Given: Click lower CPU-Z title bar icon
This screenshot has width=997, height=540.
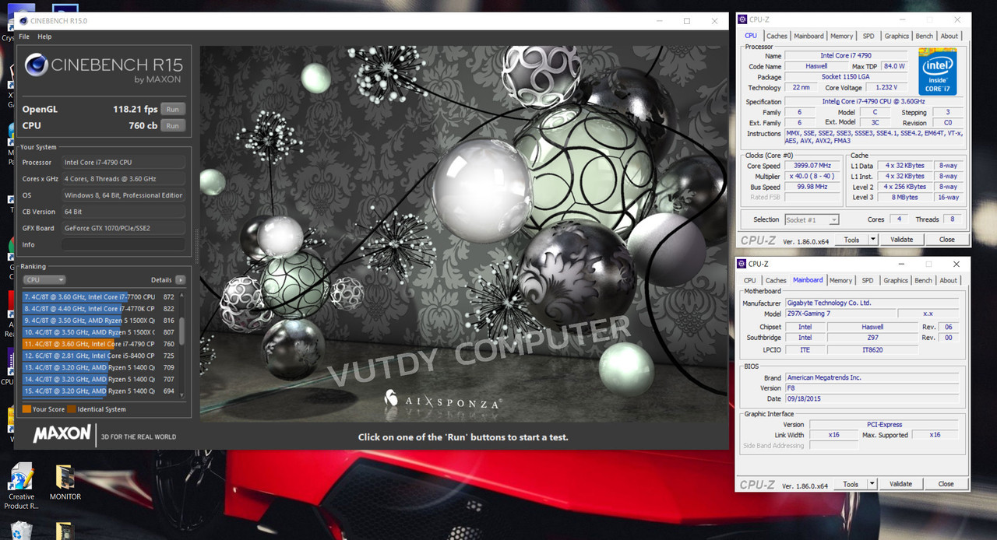Looking at the screenshot, I should (742, 264).
